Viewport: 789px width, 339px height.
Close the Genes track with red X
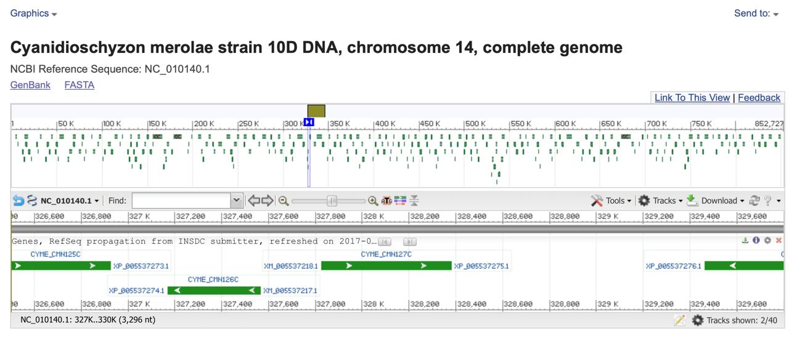(x=779, y=241)
